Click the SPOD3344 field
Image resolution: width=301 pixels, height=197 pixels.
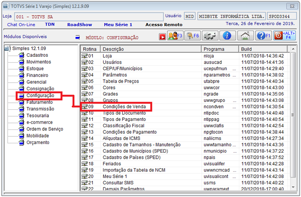point(282,16)
